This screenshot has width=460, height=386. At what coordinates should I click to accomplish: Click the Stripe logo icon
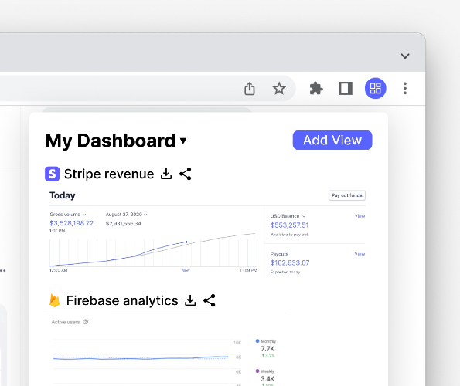click(x=53, y=174)
